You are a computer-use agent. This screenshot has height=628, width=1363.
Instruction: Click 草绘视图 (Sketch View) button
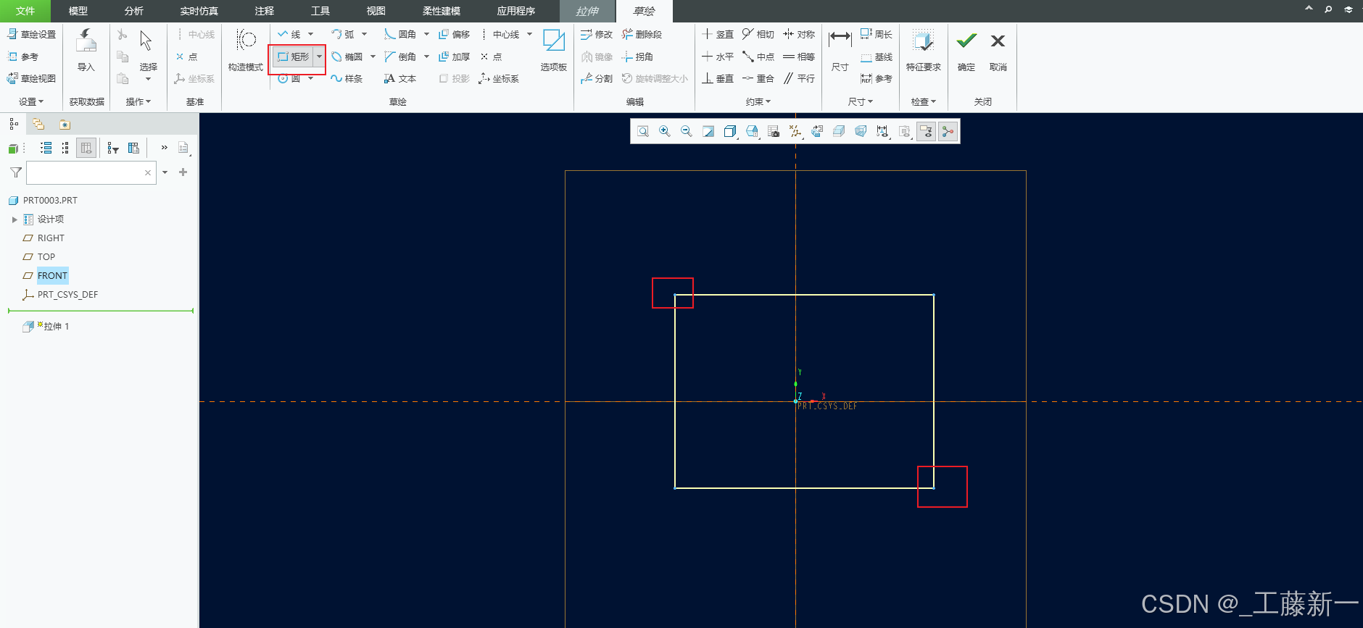pos(31,78)
